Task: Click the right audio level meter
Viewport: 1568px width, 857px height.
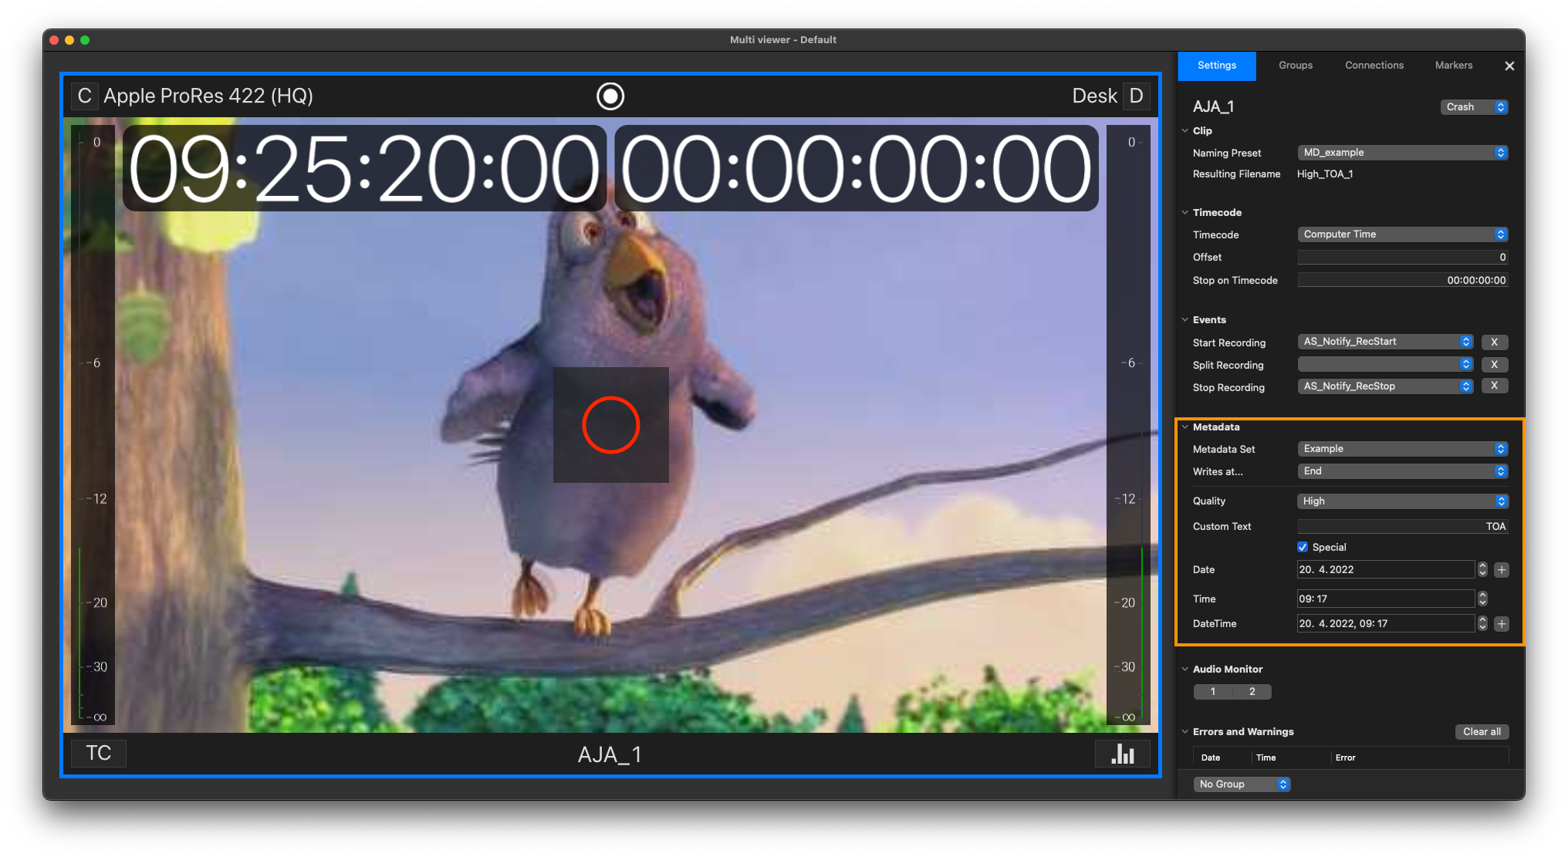Action: point(1127,425)
